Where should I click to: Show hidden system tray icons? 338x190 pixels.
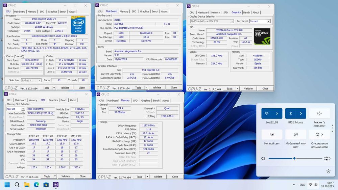[x=294, y=185]
